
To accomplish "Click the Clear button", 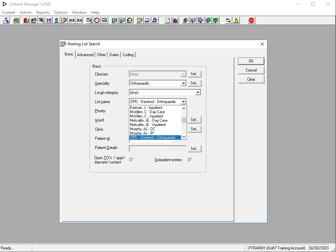I will click(x=251, y=79).
